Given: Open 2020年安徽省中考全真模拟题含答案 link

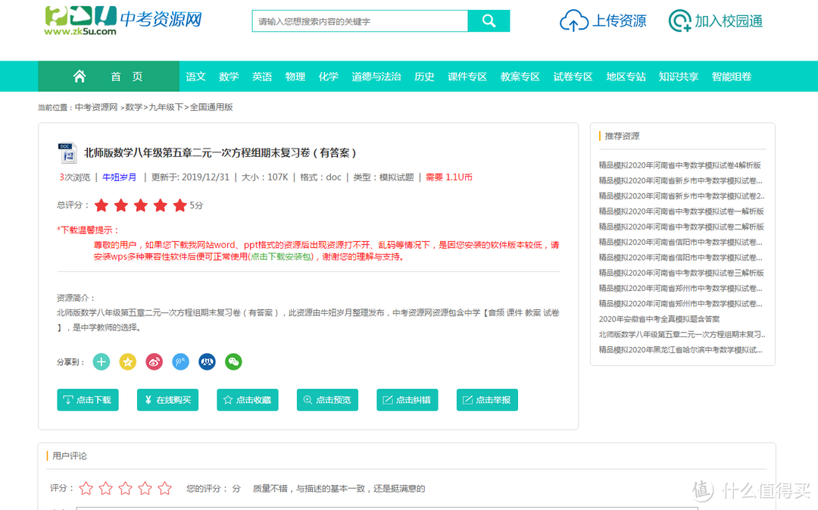Looking at the screenshot, I should [660, 319].
